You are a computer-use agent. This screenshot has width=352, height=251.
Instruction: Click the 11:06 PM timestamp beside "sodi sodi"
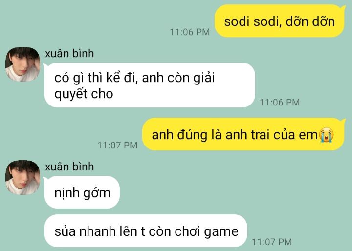tap(190, 32)
